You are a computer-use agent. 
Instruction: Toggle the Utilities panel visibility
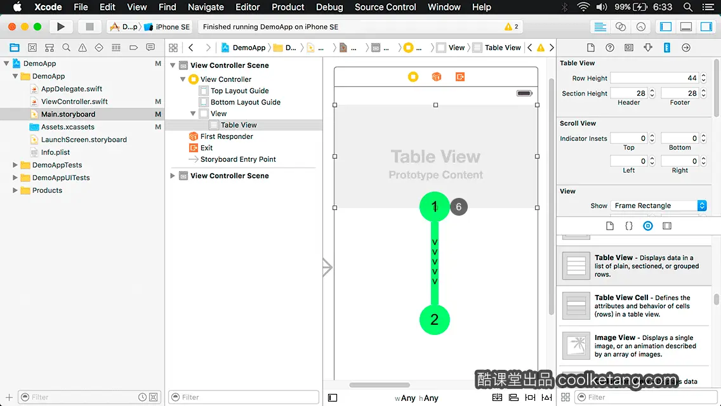click(706, 27)
